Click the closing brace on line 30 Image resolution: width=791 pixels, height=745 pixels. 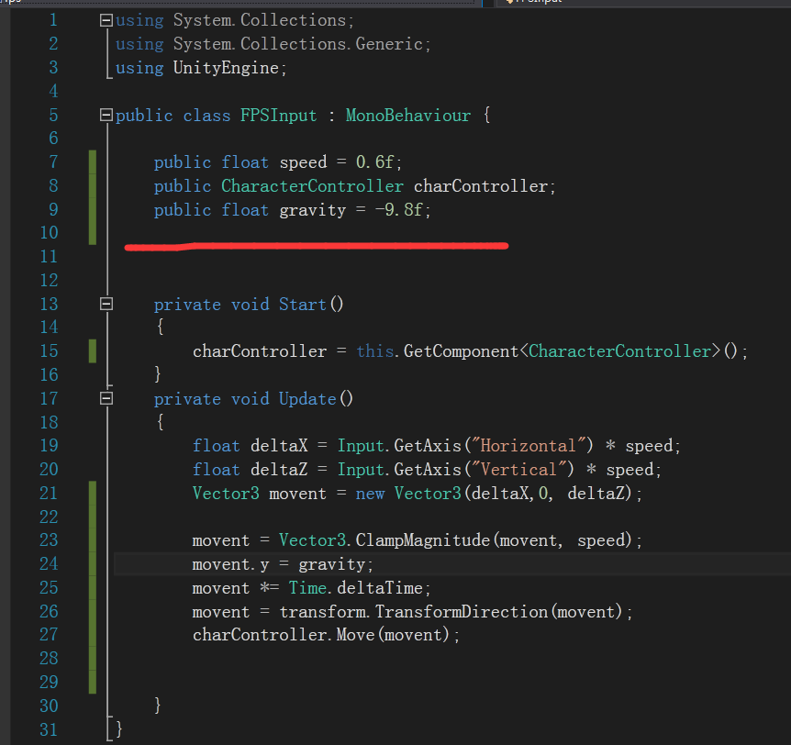pyautogui.click(x=158, y=706)
